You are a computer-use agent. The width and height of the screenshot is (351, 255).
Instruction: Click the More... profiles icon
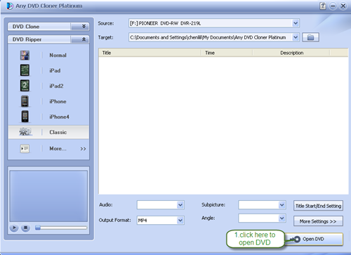tap(25, 148)
